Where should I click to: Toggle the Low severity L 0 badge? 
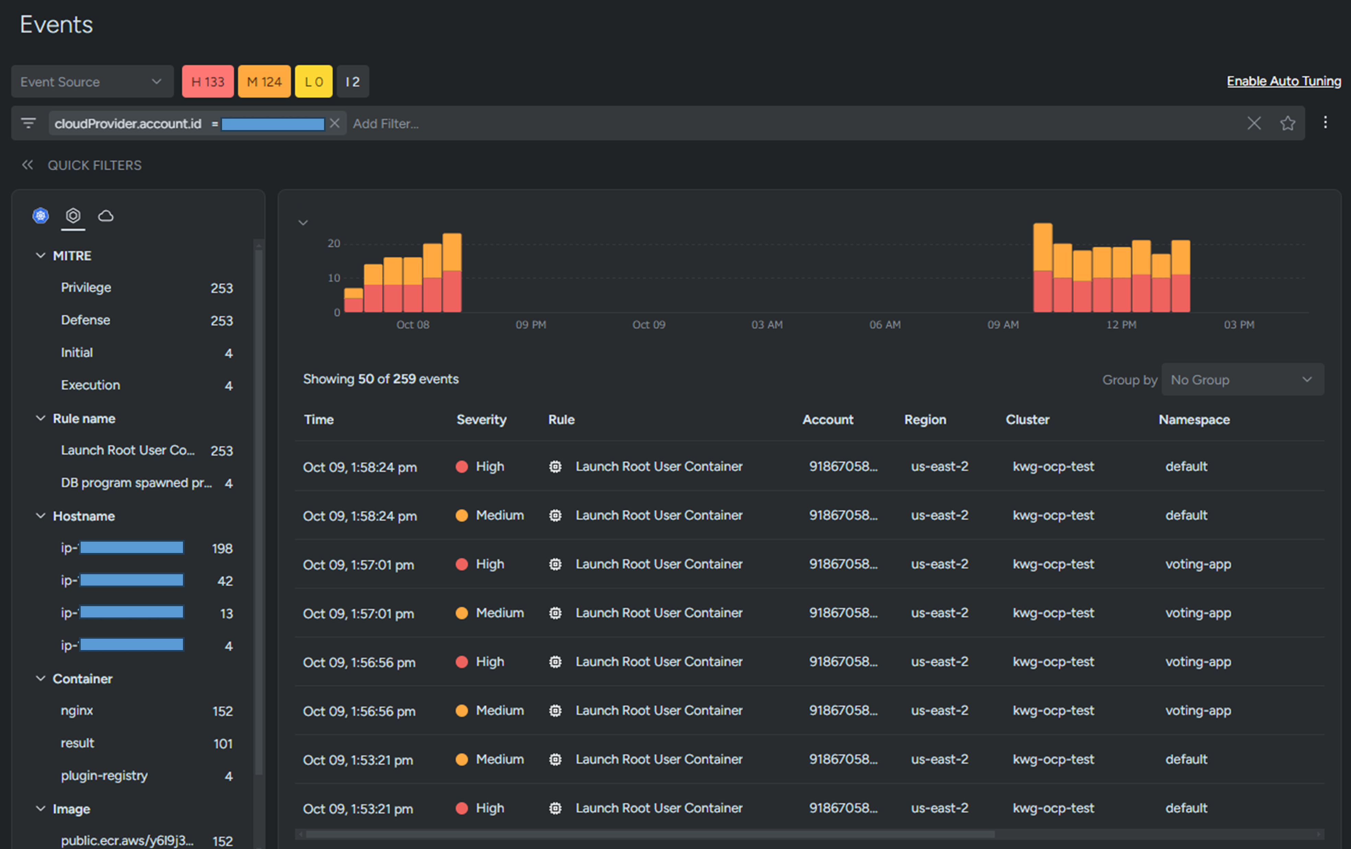click(x=314, y=82)
